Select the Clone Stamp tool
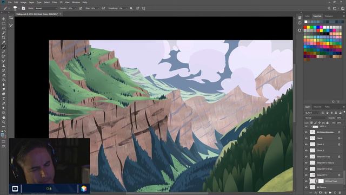Viewport: 346px width, 195px height. pyautogui.click(x=4, y=66)
